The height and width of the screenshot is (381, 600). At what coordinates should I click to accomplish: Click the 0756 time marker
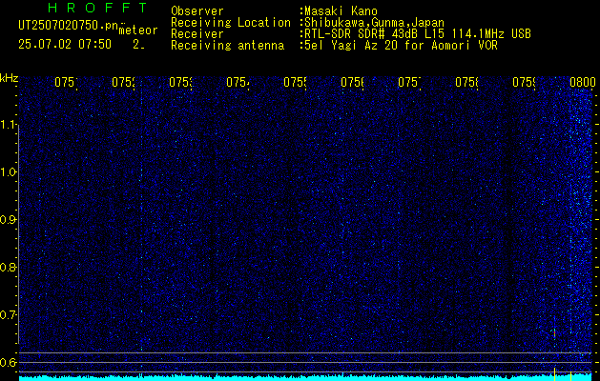(352, 82)
